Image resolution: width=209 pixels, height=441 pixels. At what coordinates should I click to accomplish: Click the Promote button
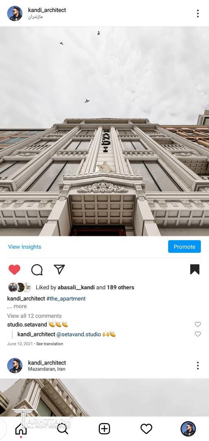point(184,247)
